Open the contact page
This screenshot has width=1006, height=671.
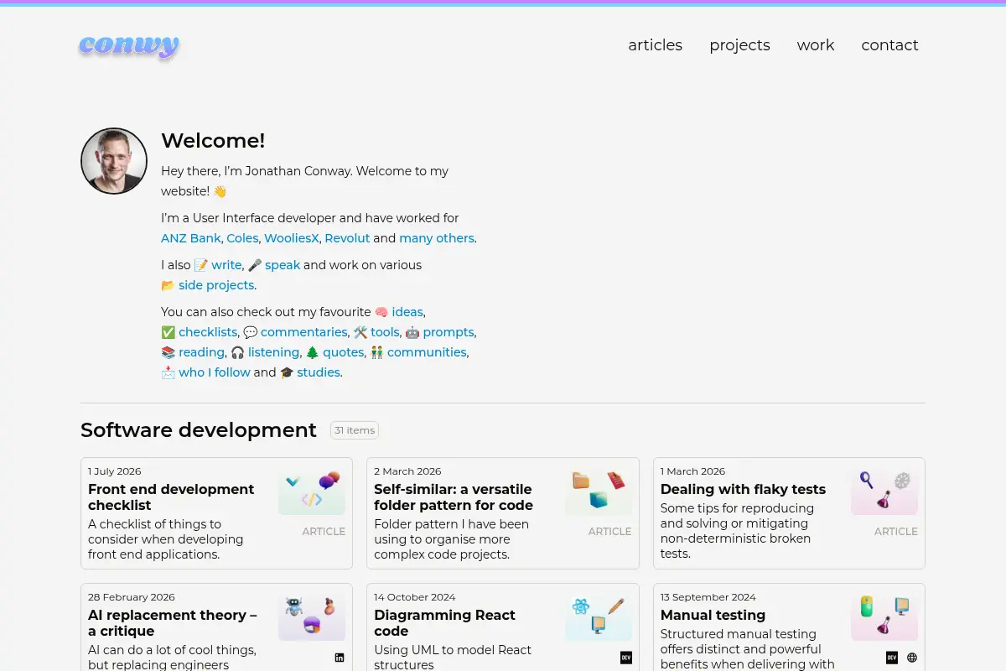889,45
